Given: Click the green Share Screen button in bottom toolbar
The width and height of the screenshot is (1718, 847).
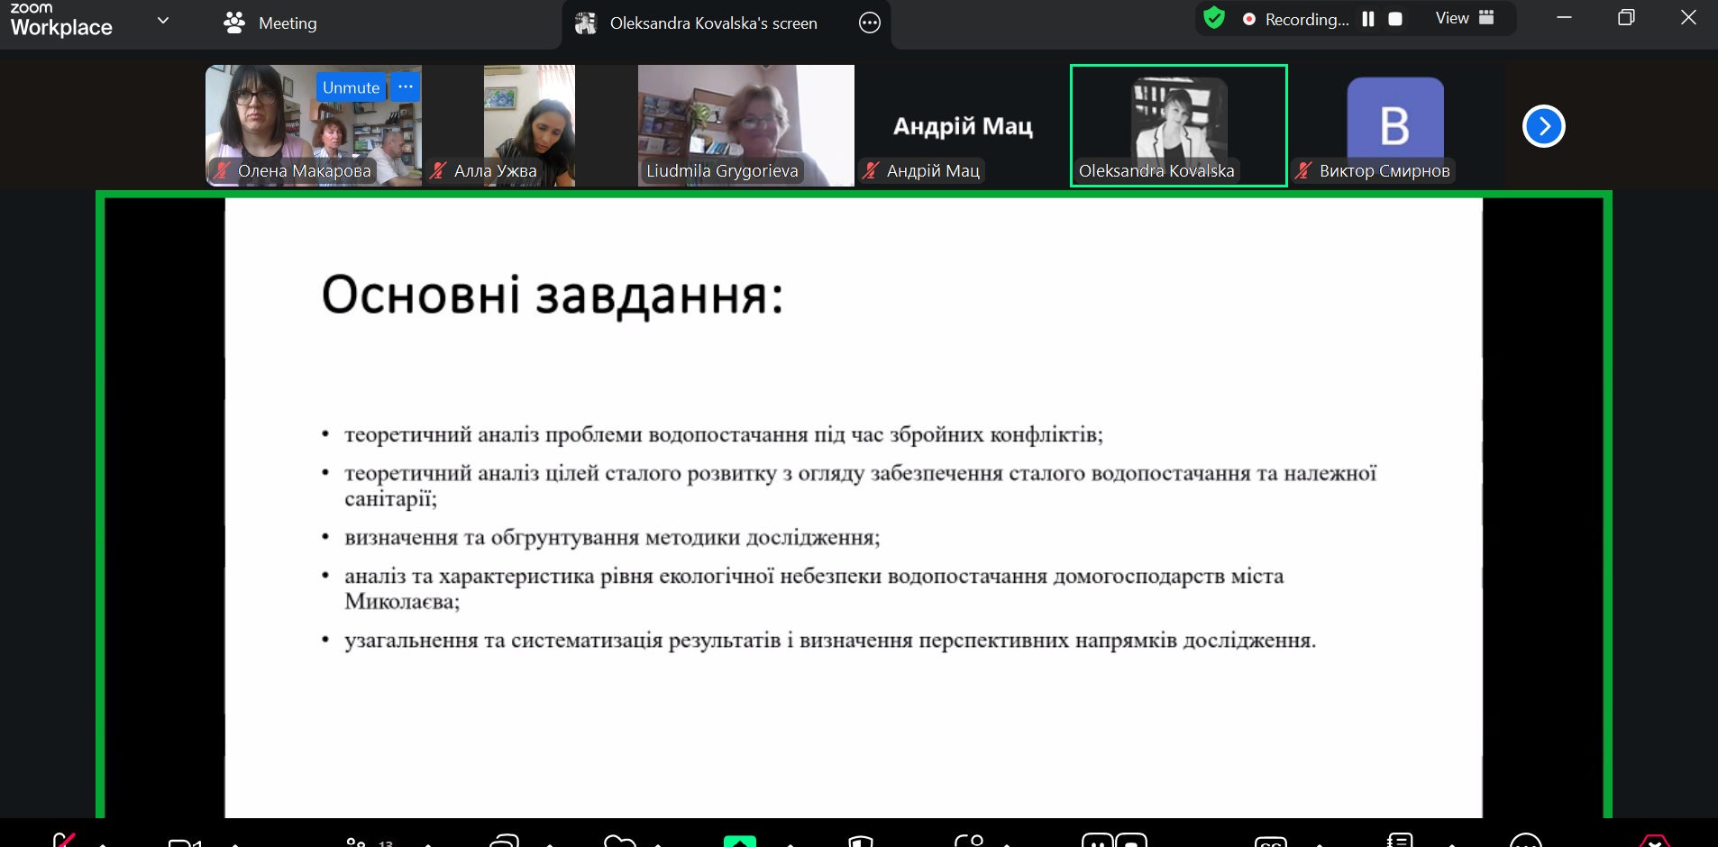Looking at the screenshot, I should [739, 841].
